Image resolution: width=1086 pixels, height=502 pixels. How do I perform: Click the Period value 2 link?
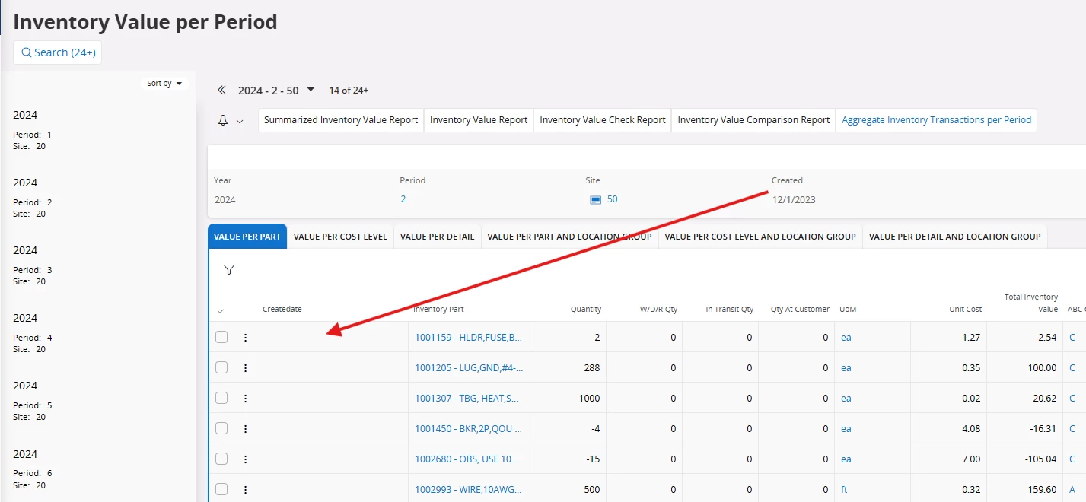pyautogui.click(x=403, y=199)
